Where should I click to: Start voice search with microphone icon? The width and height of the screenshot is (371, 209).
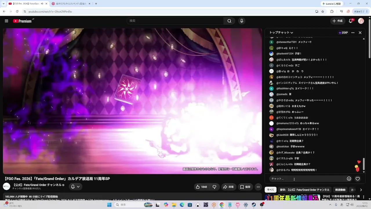click(x=241, y=21)
